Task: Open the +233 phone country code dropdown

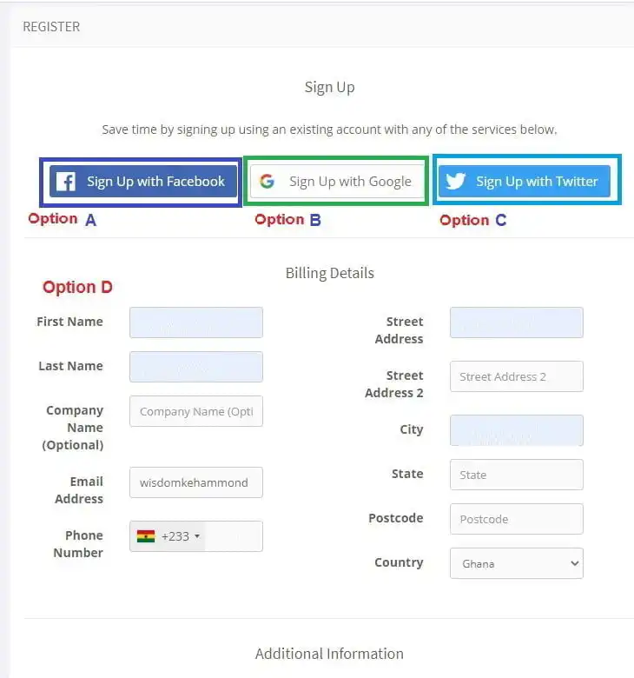Action: pos(169,536)
